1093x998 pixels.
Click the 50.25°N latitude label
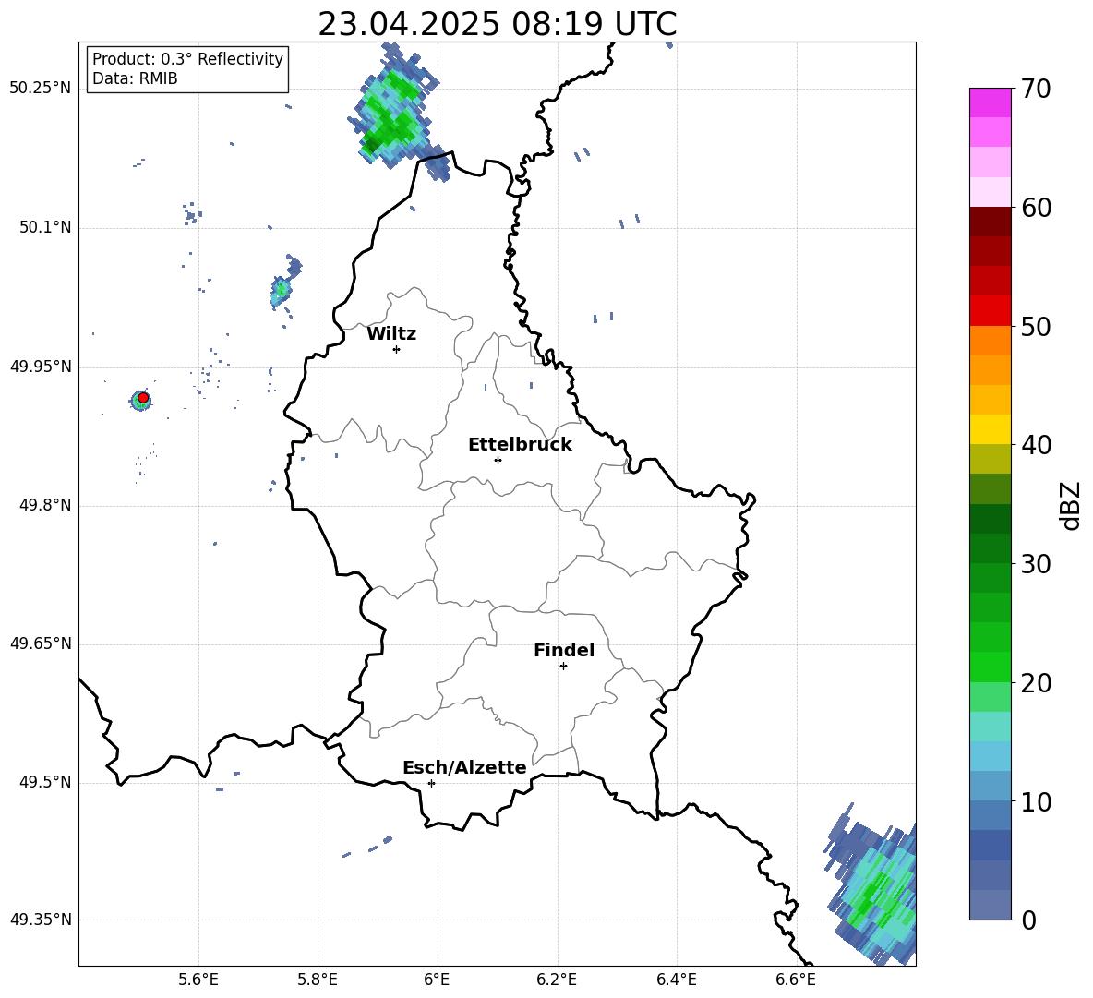pyautogui.click(x=41, y=89)
